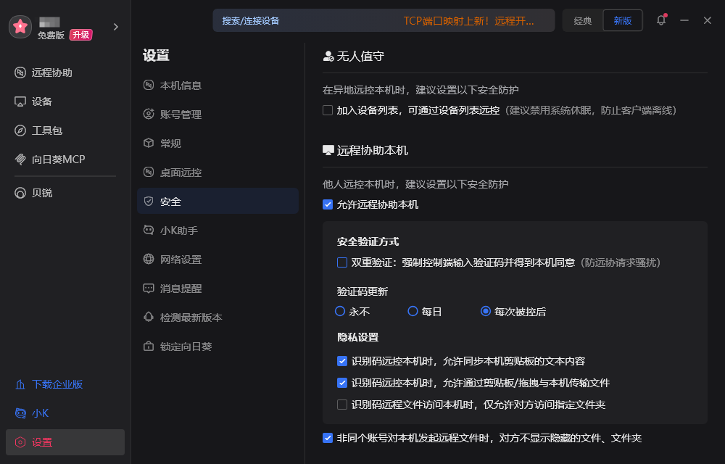The image size is (725, 464).
Task: Uncheck 对方不显示隐藏的文件、文件夹 checkbox
Action: point(328,438)
